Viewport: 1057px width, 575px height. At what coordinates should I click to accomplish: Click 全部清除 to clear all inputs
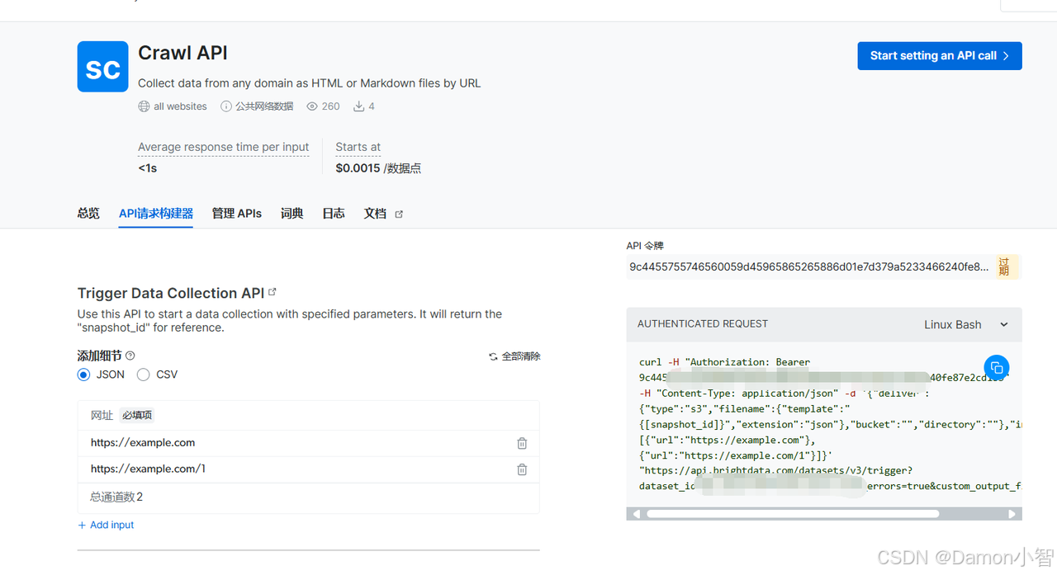coord(514,356)
